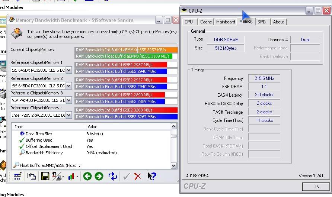Click the Sandra window title icon

[12, 20]
